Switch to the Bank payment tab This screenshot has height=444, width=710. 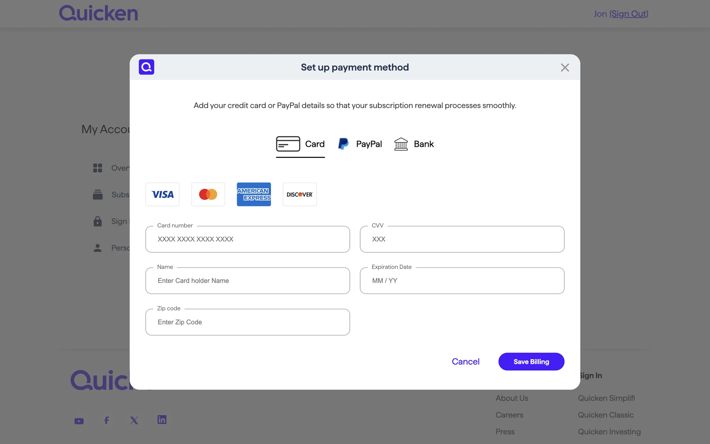[414, 144]
